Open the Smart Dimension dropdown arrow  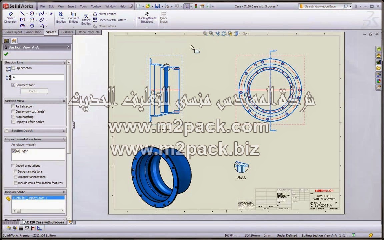click(11, 27)
